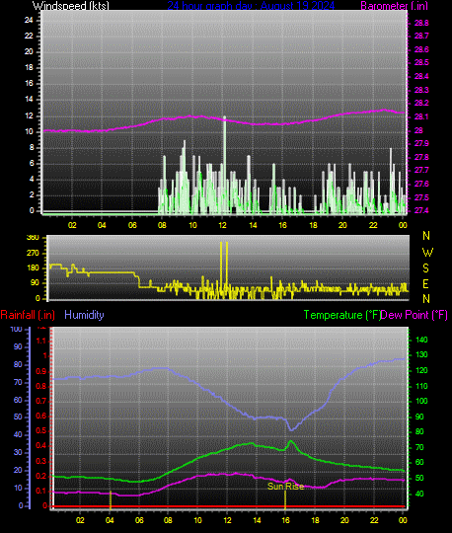Click 30 on the blue humidity scale

tap(18, 452)
